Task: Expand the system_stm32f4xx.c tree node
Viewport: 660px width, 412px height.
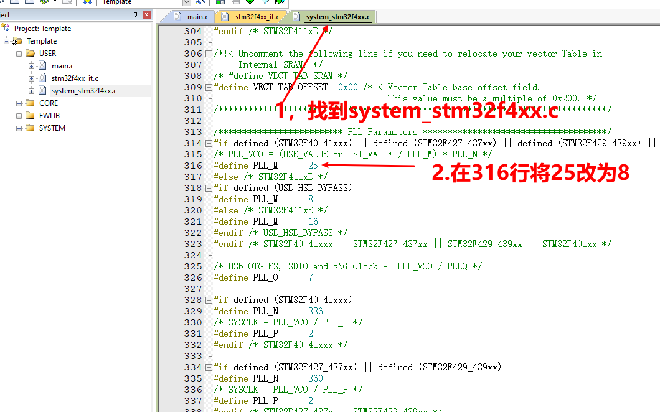Action: point(32,91)
